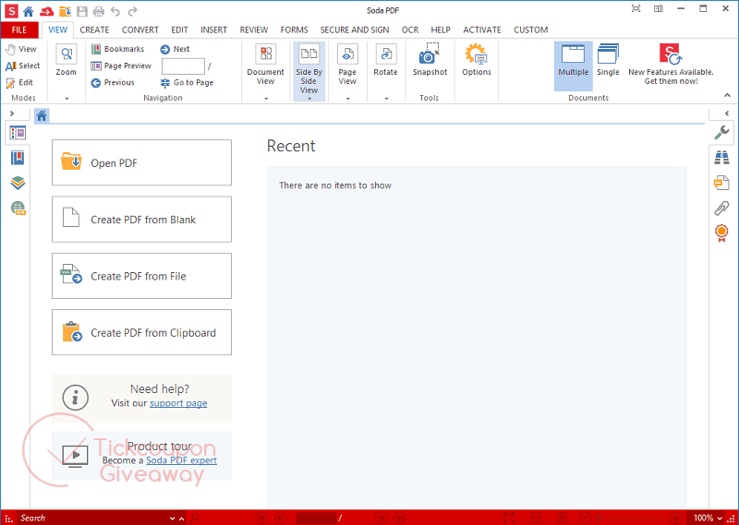Click the open folder icon in quick access toolbar

tap(65, 11)
